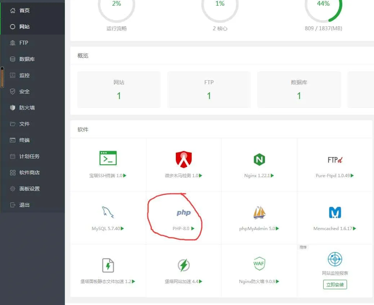
Task: Open 计划任务 scheduled tasks
Action: click(x=32, y=156)
